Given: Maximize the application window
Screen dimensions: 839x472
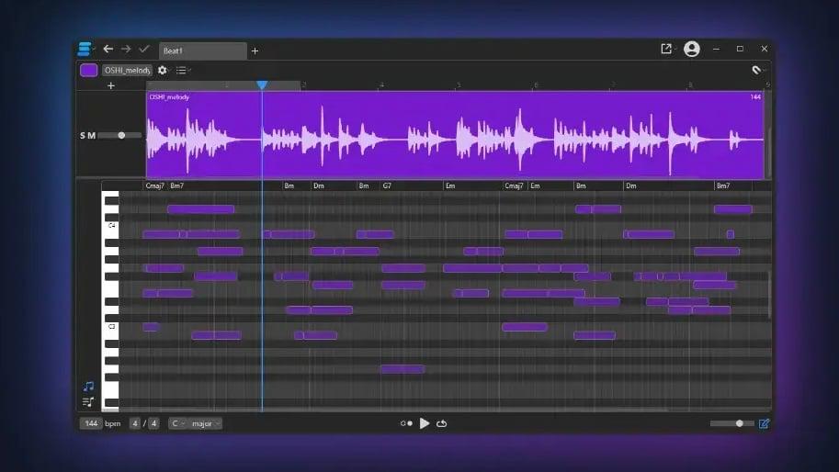Looking at the screenshot, I should [x=740, y=49].
